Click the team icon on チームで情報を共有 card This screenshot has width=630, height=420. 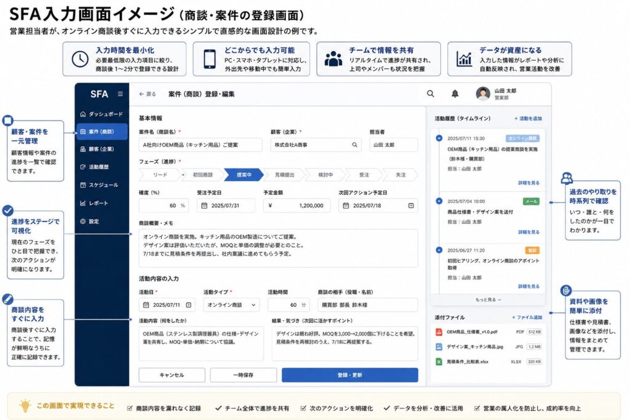click(333, 59)
